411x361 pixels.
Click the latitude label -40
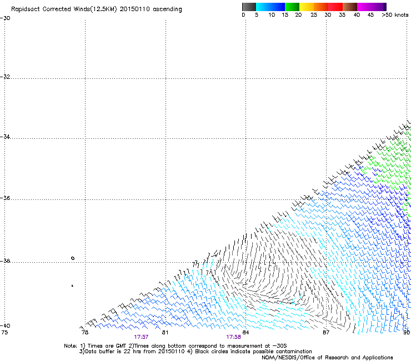(5, 326)
